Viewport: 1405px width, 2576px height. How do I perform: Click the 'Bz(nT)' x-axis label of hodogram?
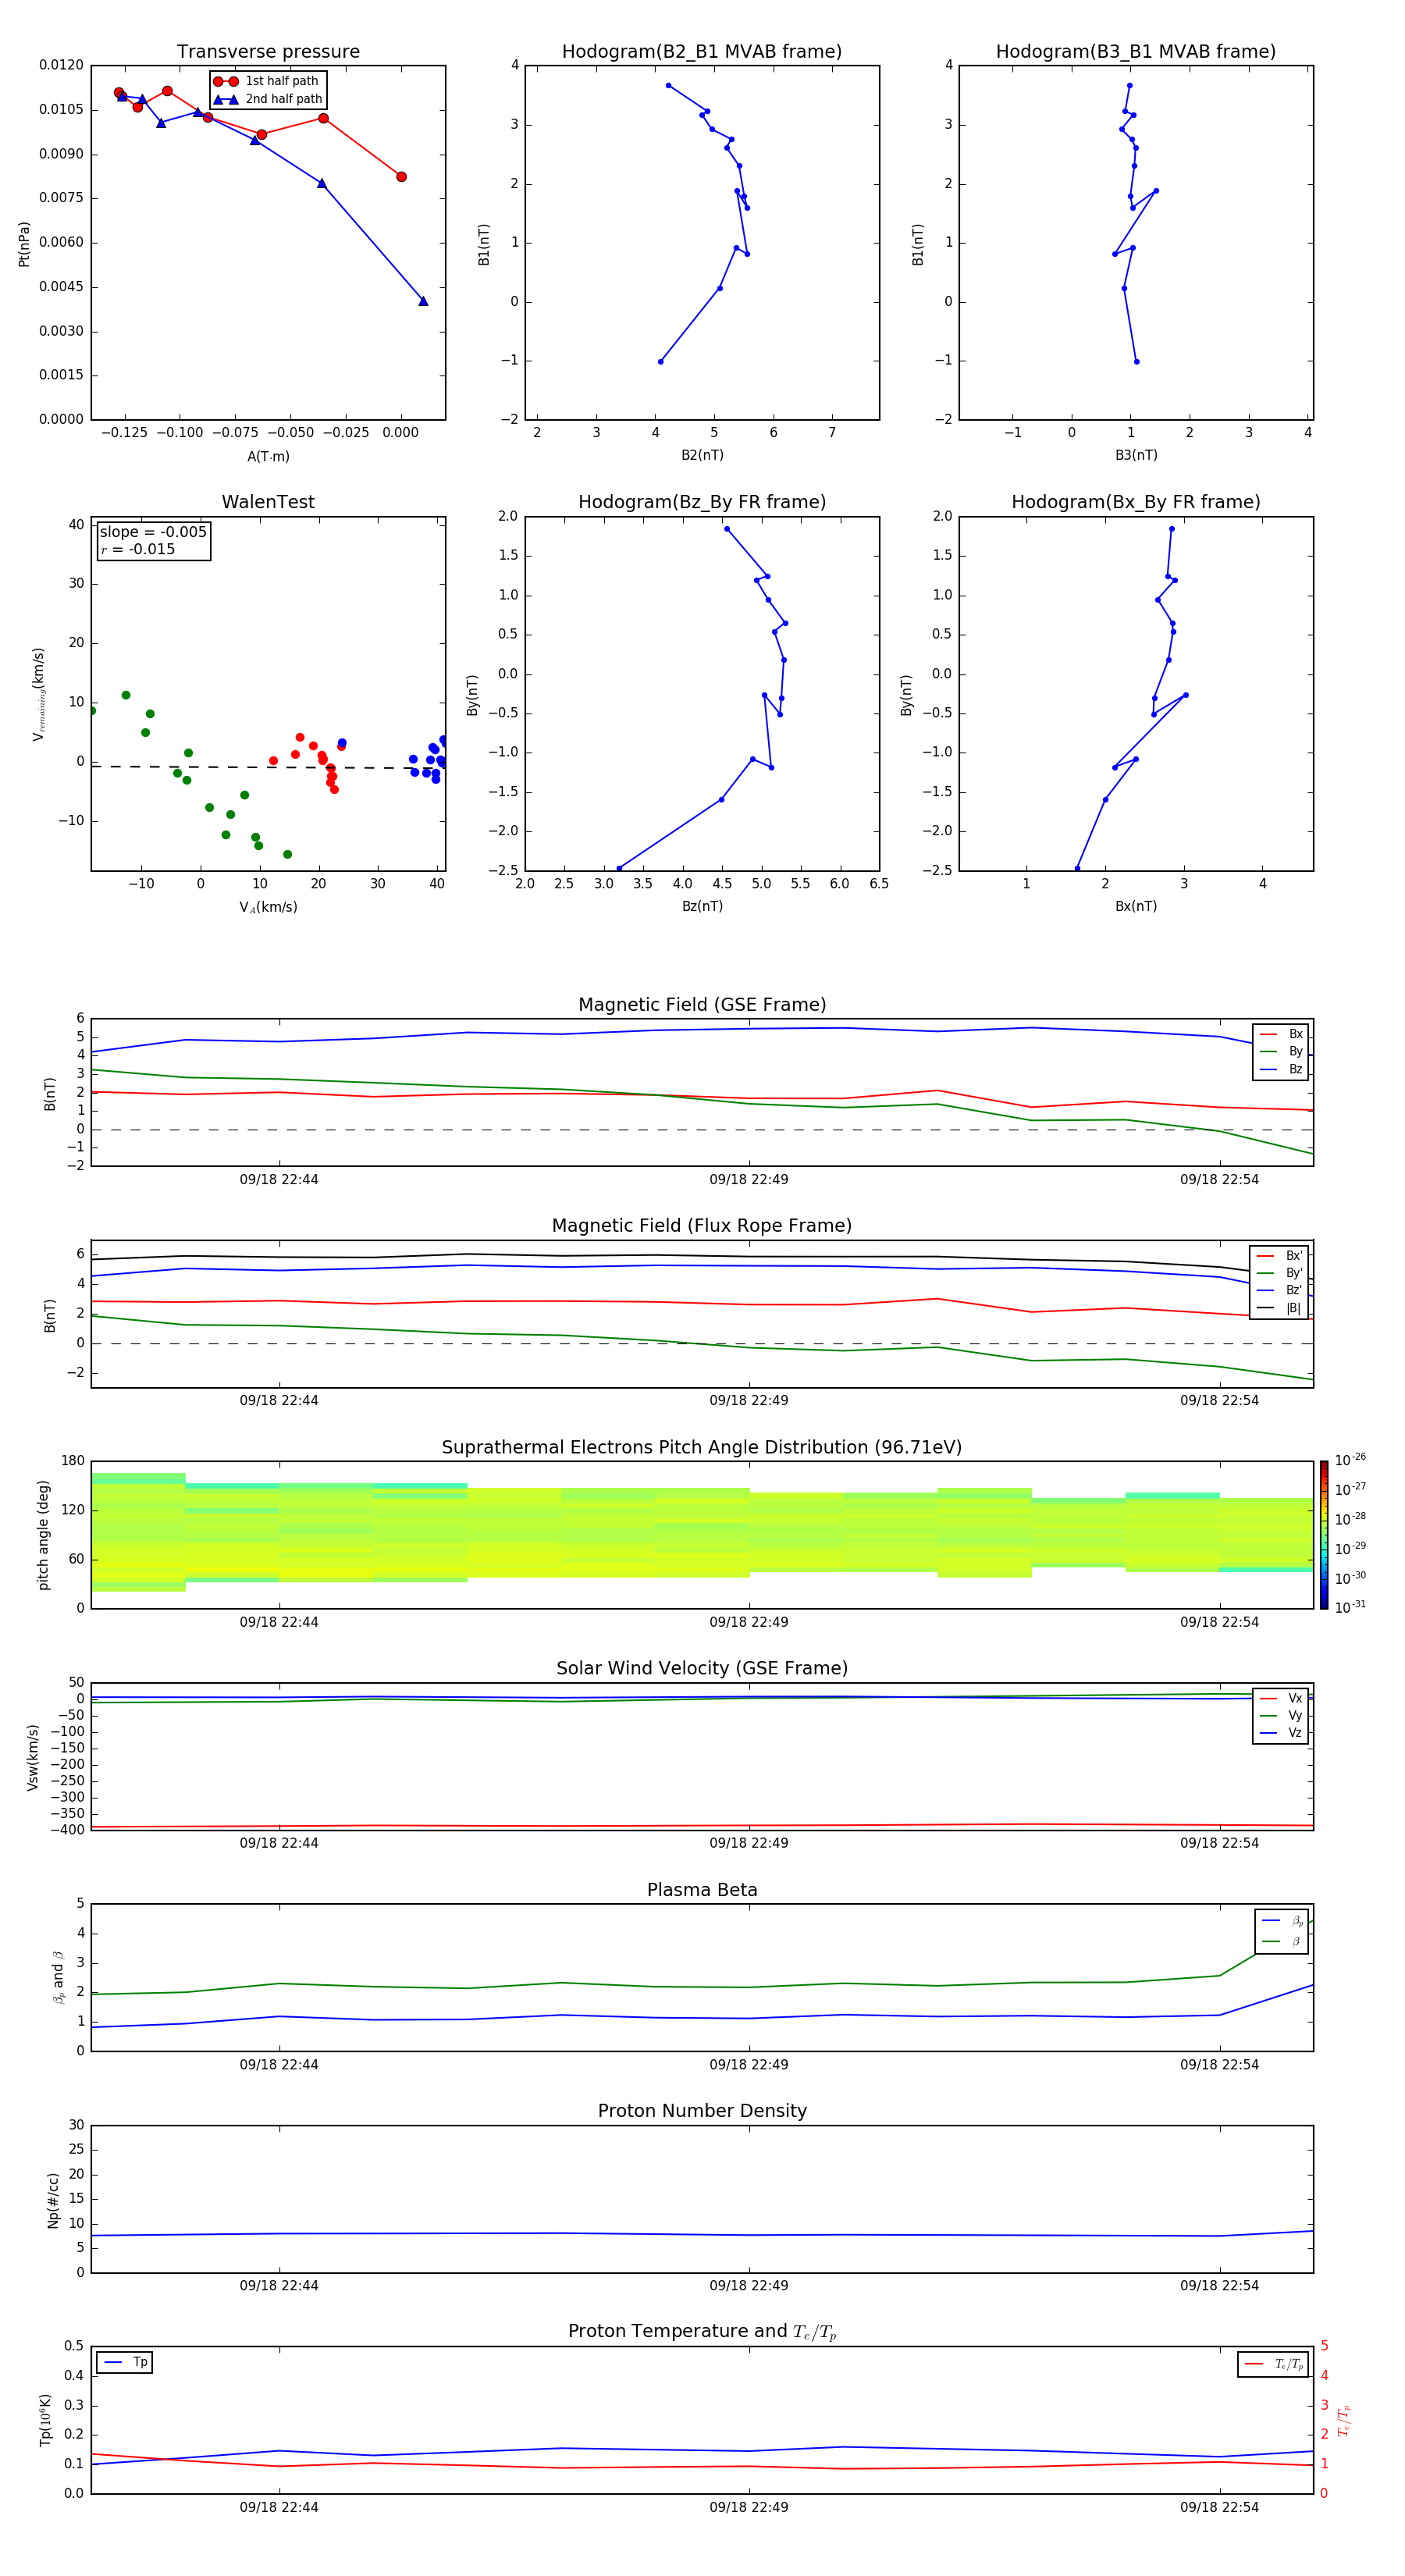pos(702,906)
